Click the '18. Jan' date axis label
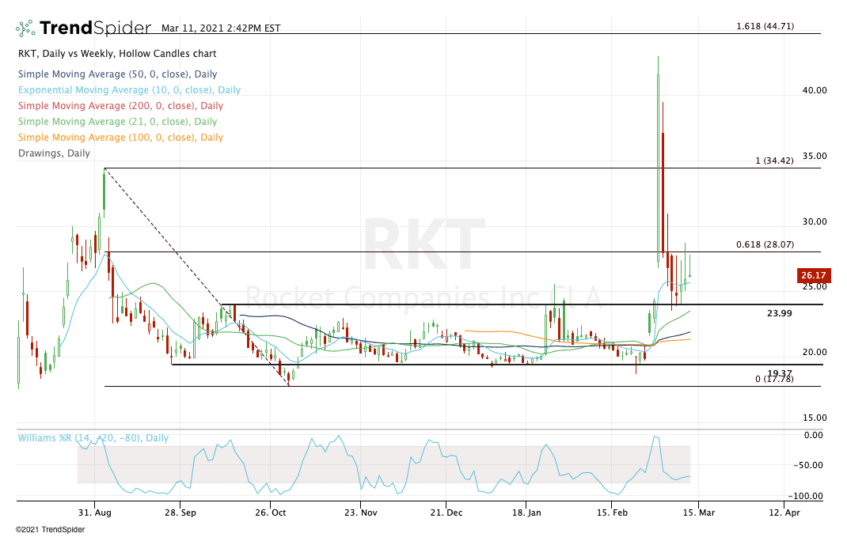This screenshot has height=537, width=847. 526,512
